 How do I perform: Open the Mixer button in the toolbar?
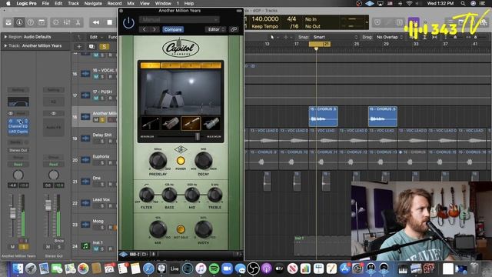[x=67, y=22]
